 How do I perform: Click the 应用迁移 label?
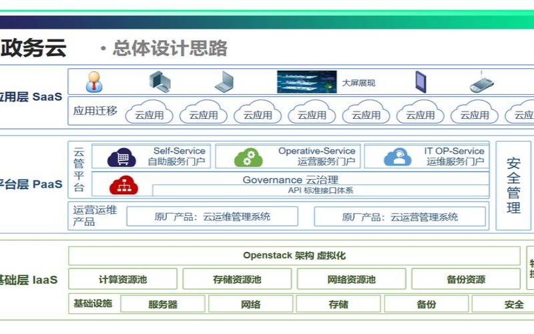coord(95,111)
